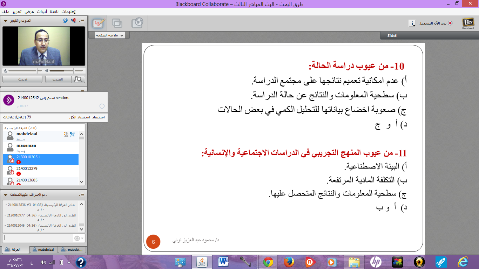This screenshot has width=479, height=269.
Task: Collapse the audio and video panel
Action: (x=5, y=21)
